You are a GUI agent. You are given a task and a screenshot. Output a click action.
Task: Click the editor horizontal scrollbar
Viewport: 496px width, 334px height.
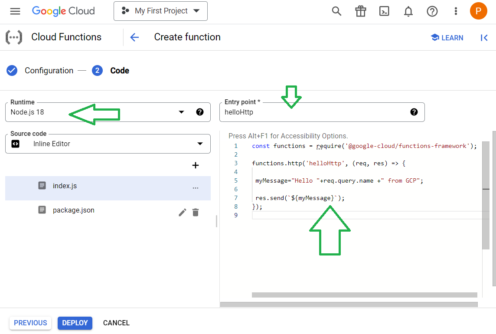[364, 295]
